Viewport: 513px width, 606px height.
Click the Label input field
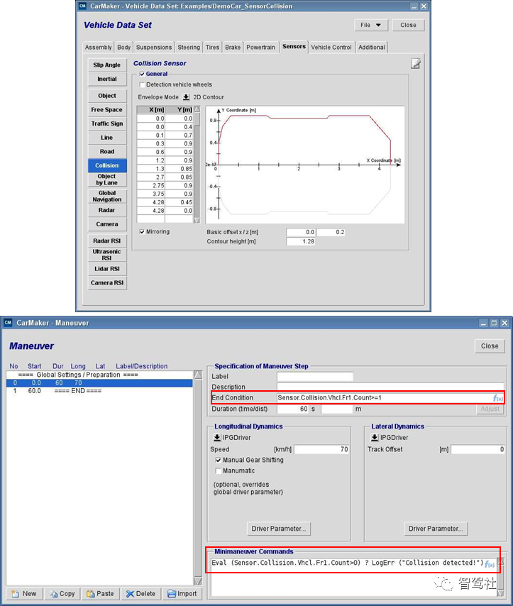pos(314,376)
